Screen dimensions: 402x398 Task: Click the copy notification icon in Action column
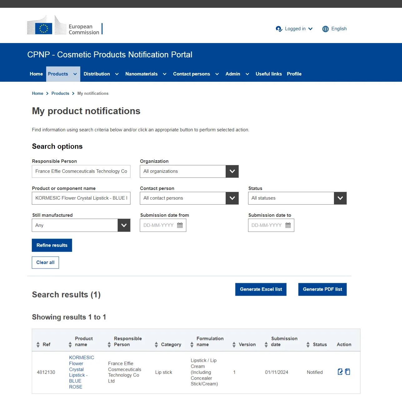348,372
